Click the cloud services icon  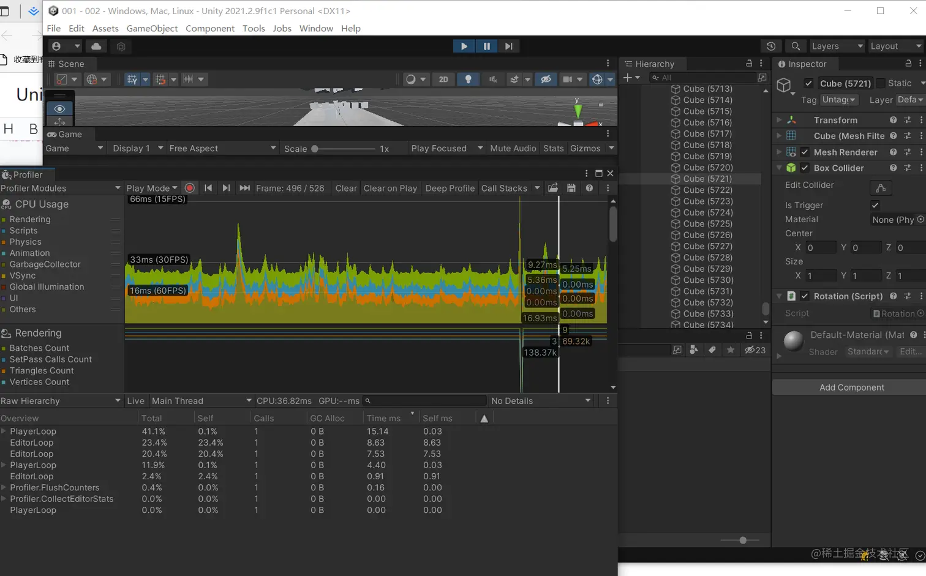[x=96, y=46]
